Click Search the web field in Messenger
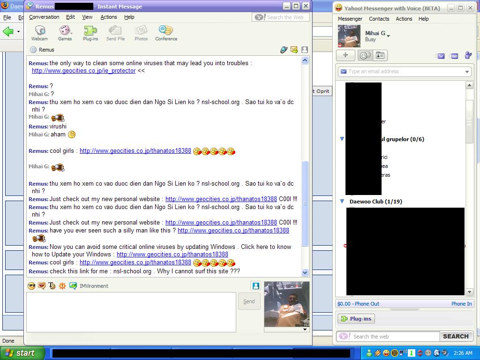 point(388,337)
